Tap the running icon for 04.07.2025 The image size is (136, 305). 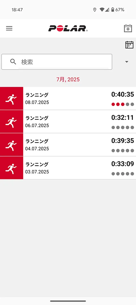[12, 145]
